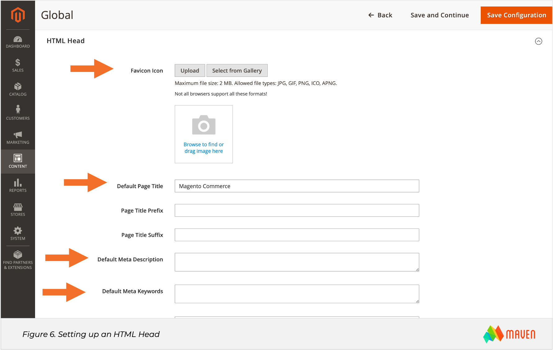Click the Global page title
Image resolution: width=553 pixels, height=350 pixels.
57,15
